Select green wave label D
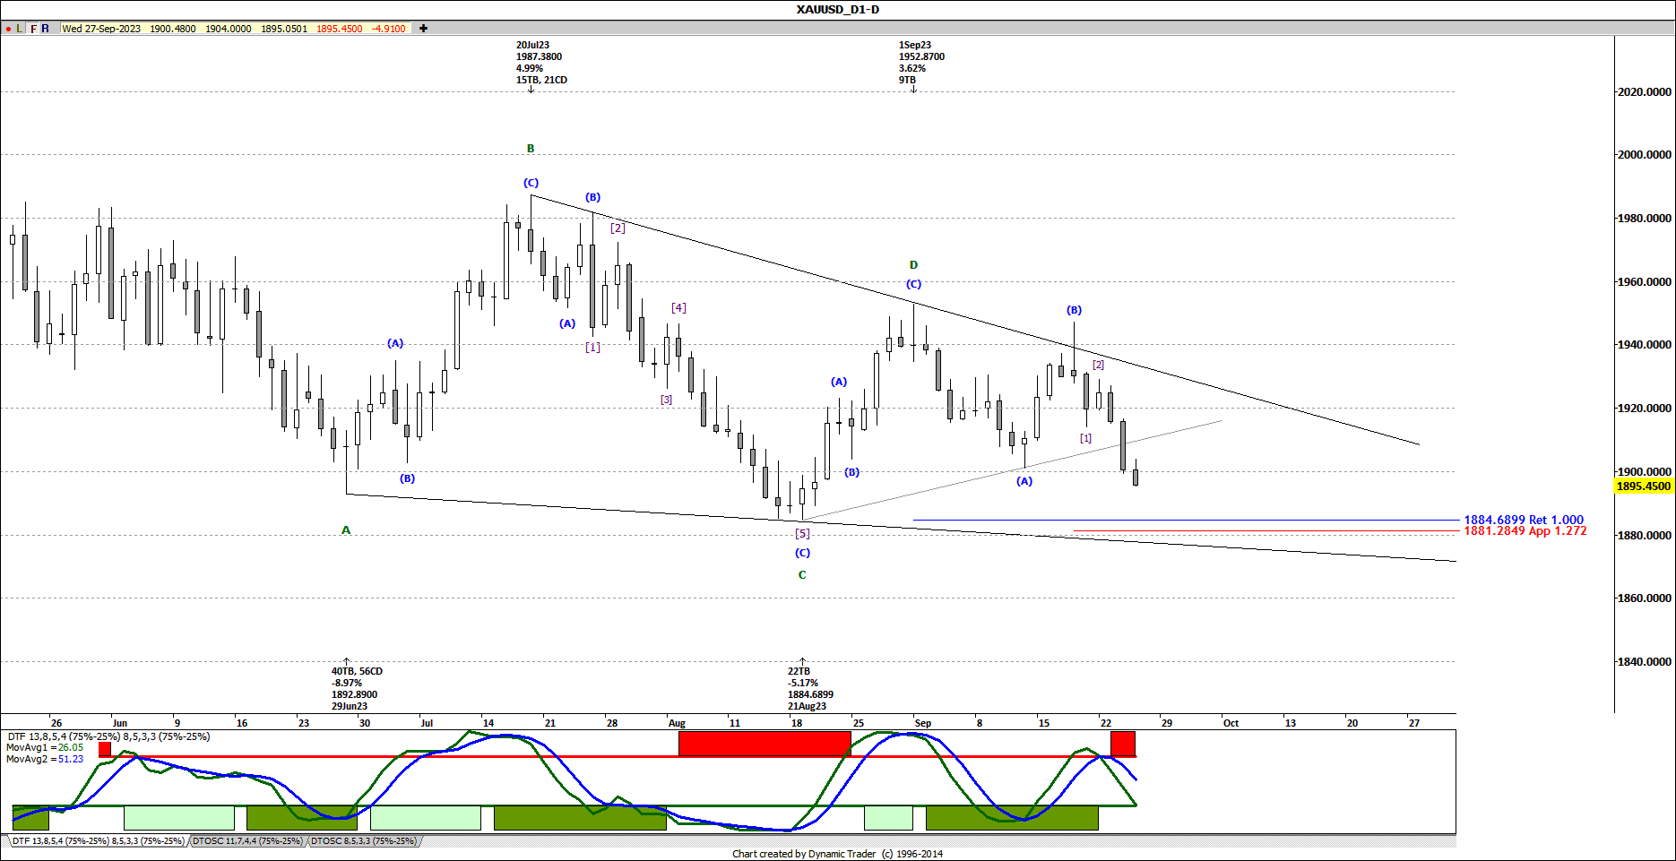1676x861 pixels. (x=913, y=265)
